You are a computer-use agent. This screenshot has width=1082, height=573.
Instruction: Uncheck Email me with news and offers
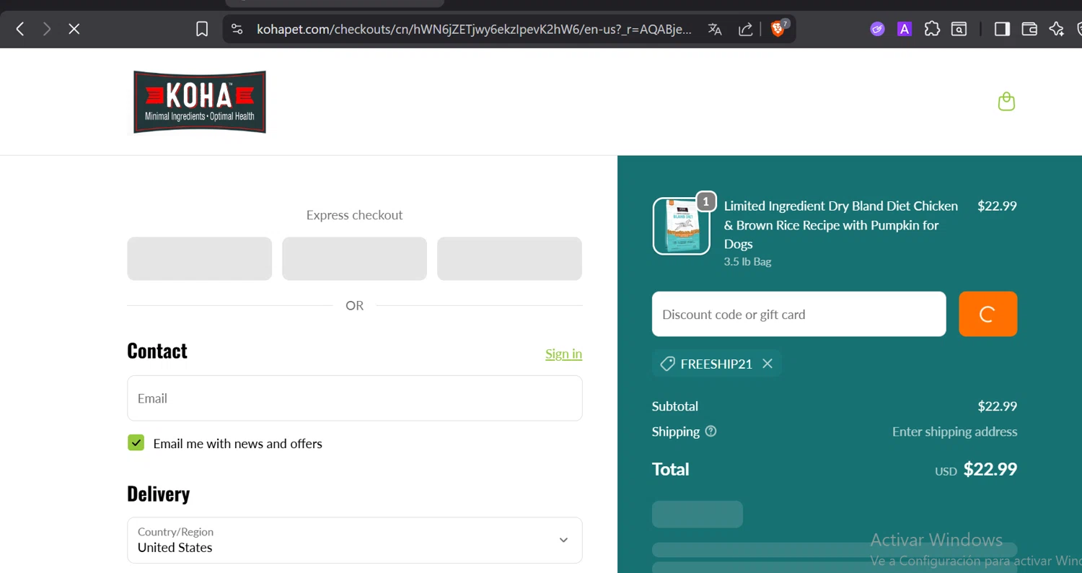[136, 443]
